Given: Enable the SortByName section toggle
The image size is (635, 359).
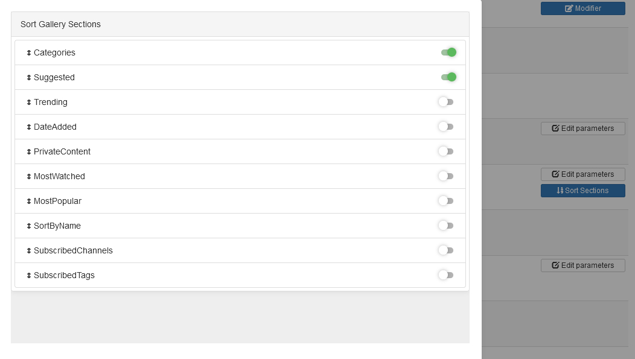Looking at the screenshot, I should (446, 226).
